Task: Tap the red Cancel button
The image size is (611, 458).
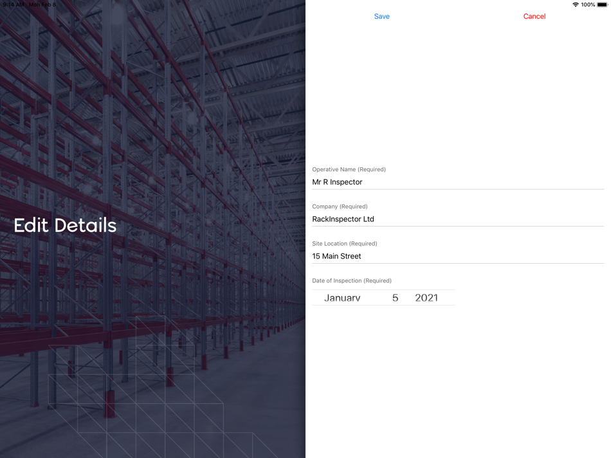Action: [534, 16]
